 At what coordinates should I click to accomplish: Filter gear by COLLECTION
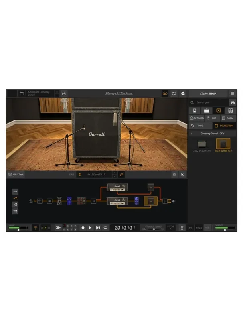pyautogui.click(x=225, y=126)
